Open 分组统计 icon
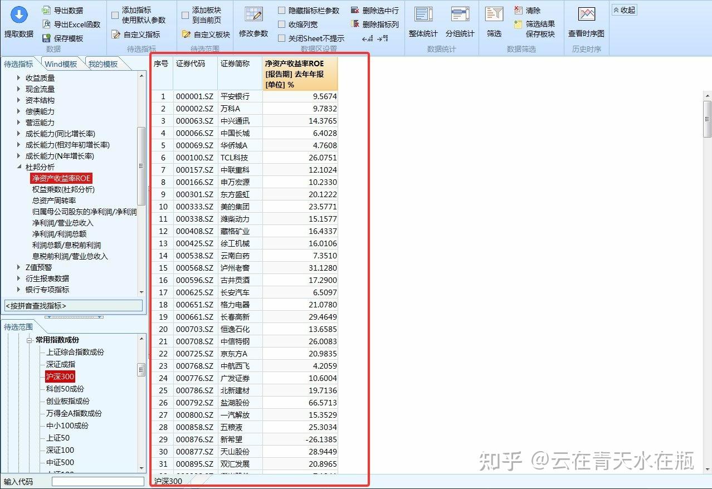 coord(460,15)
